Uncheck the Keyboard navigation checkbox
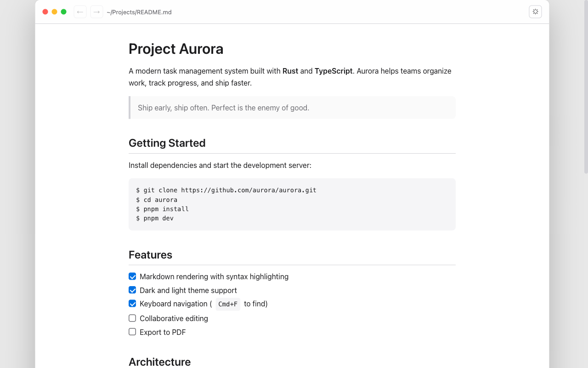Image resolution: width=588 pixels, height=368 pixels. point(132,304)
